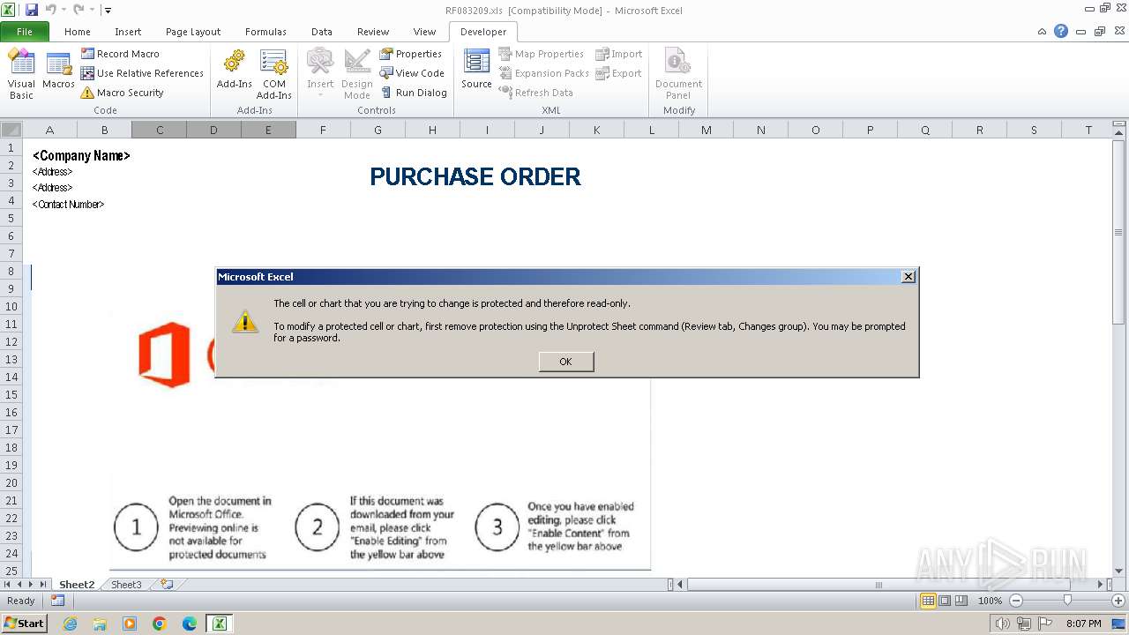1129x635 pixels.
Task: Close the Microsoft Excel warning dialog
Action: click(x=908, y=277)
